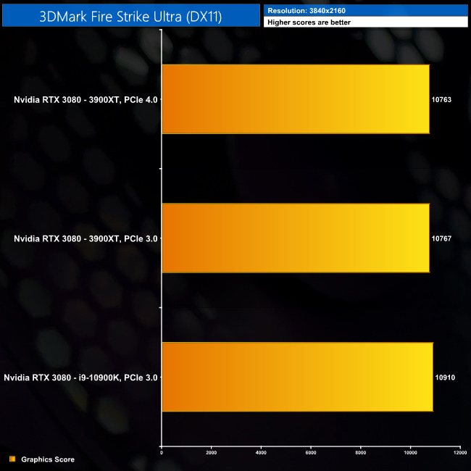This screenshot has height=471, width=471.
Task: Click the 3DMark Fire Strike Ultra (DX11) title
Action: click(x=130, y=16)
